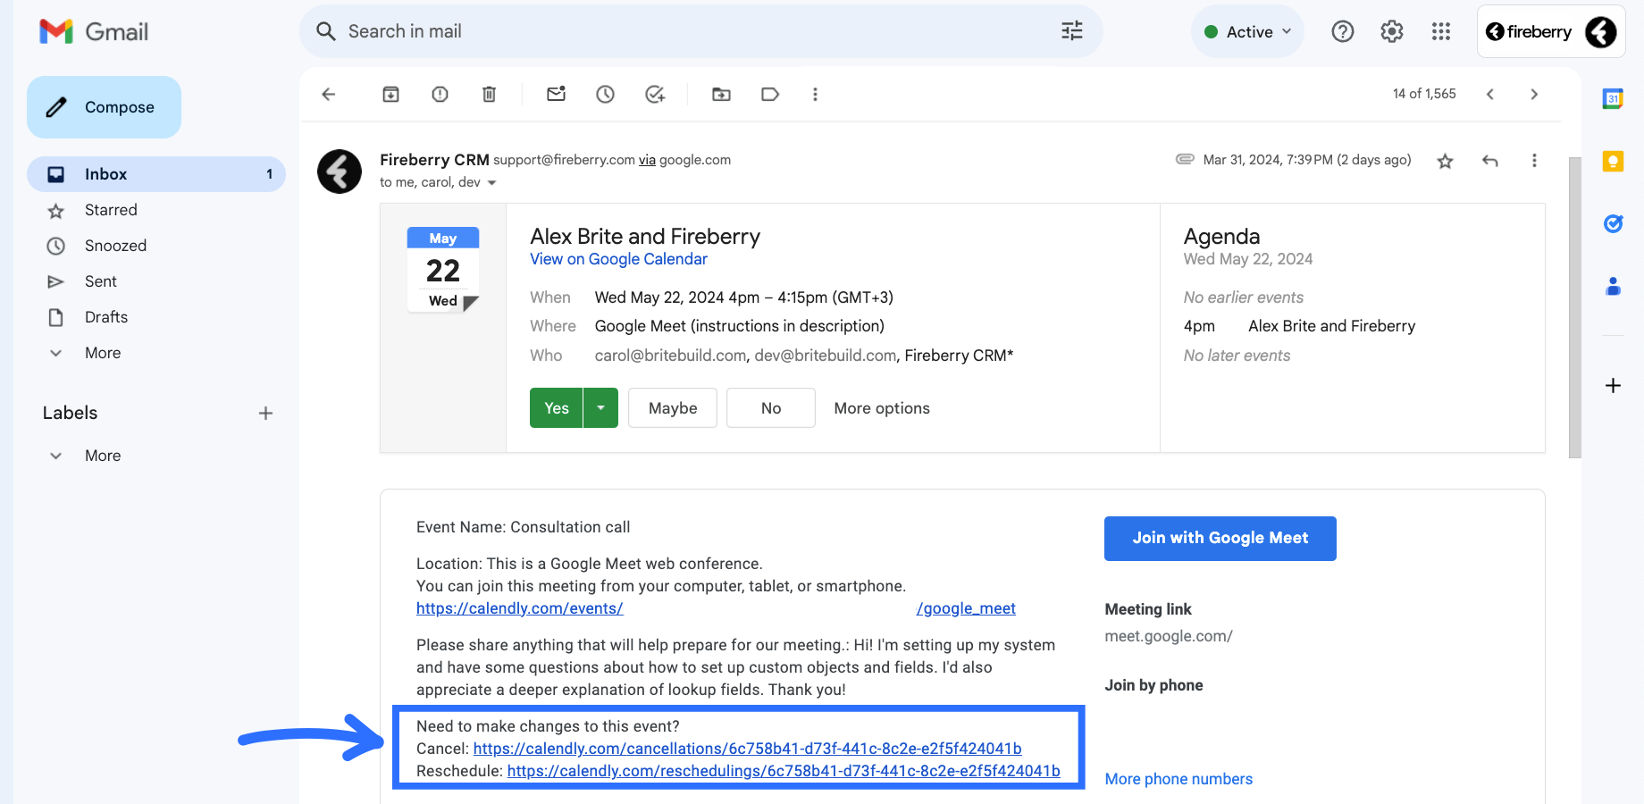The height and width of the screenshot is (804, 1644).
Task: Open Google Keep side panel
Action: point(1613,161)
